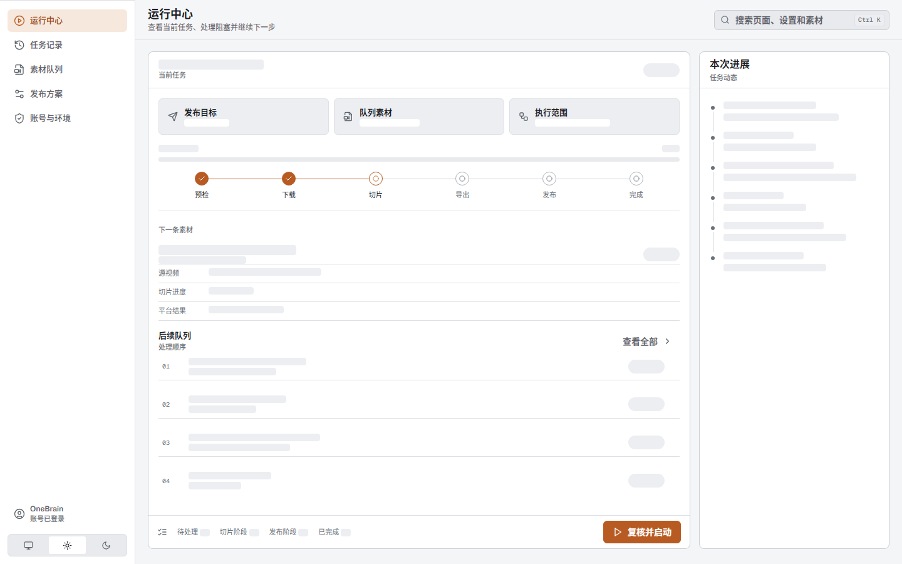Open 素材队列 page
Screen dimensions: 902x564
[x=67, y=70]
